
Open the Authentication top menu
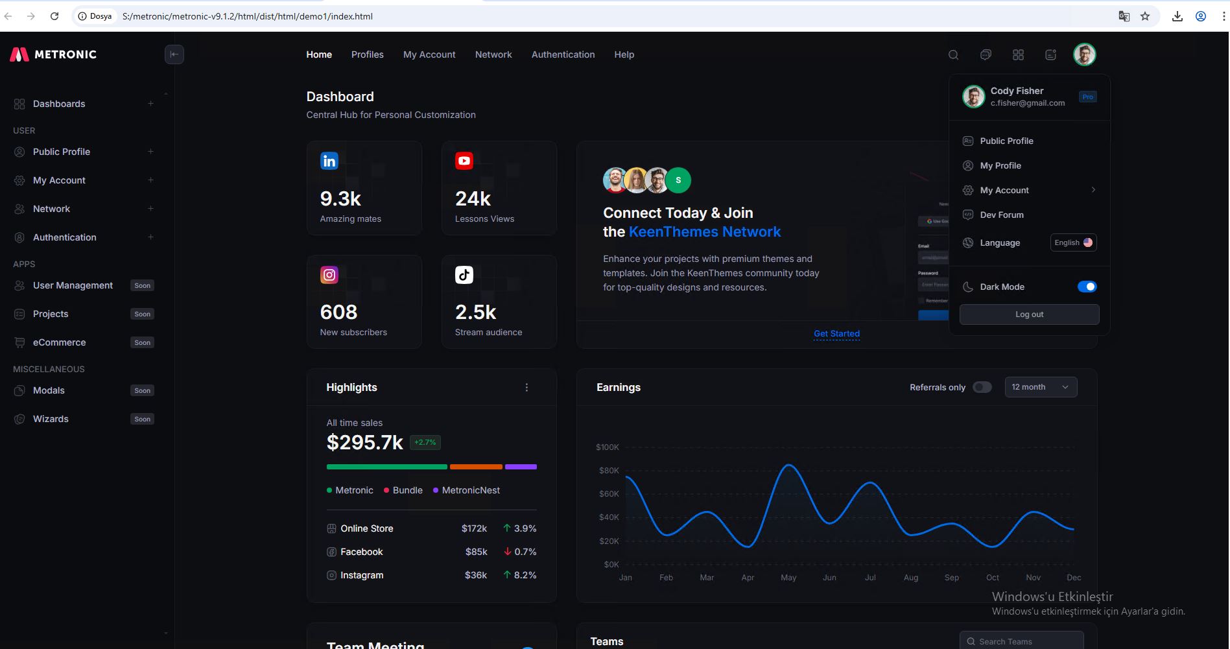563,54
